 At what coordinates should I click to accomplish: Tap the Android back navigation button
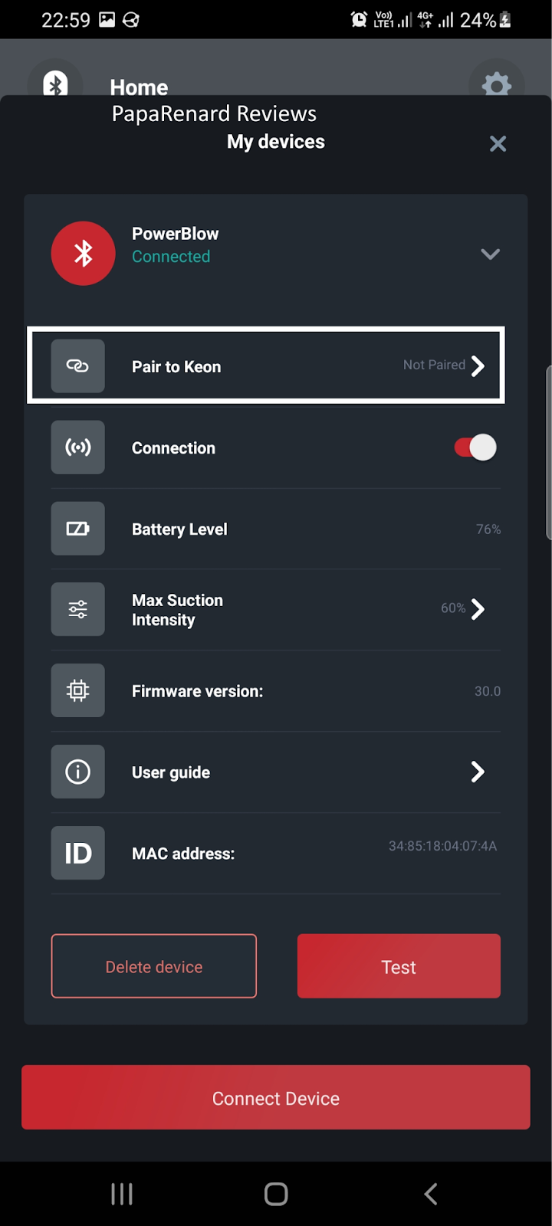[x=431, y=1193]
